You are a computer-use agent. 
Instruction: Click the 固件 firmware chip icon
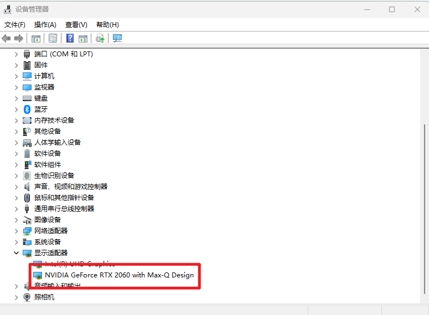pos(27,65)
